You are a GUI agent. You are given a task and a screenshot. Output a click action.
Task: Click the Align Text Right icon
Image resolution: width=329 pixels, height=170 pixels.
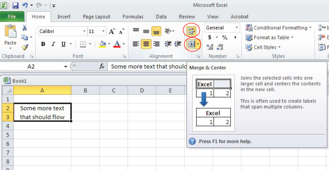156,44
